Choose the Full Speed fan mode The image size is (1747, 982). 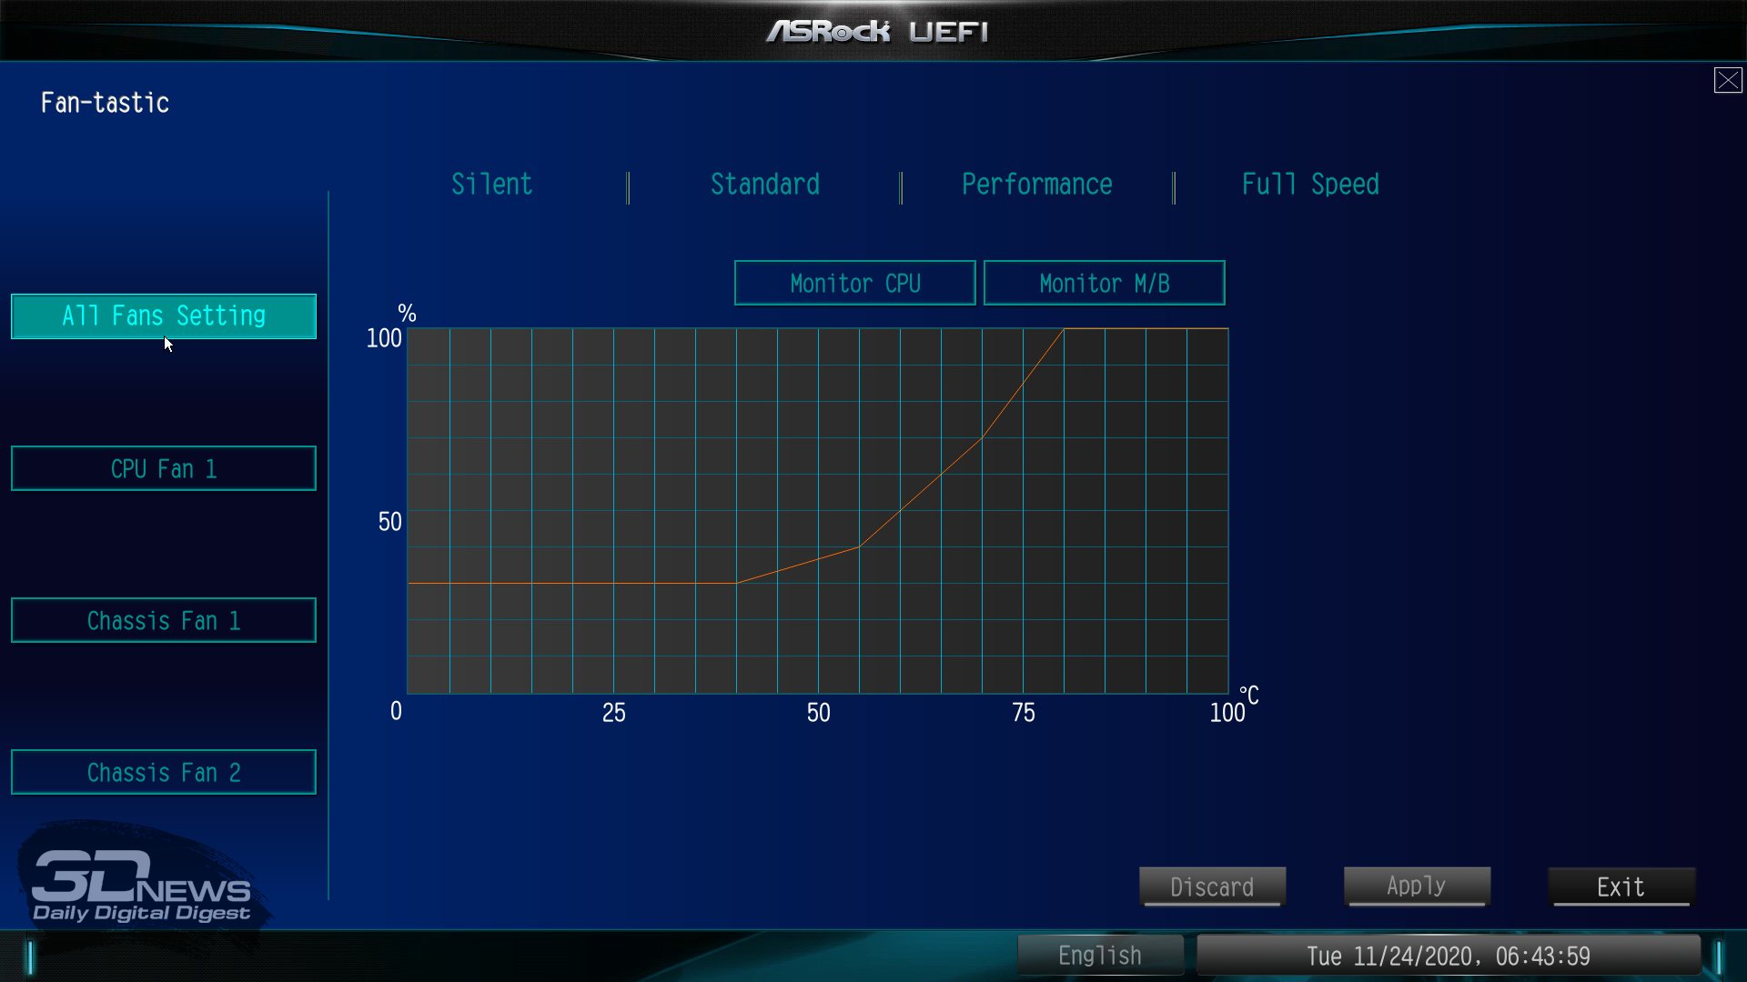1310,185
